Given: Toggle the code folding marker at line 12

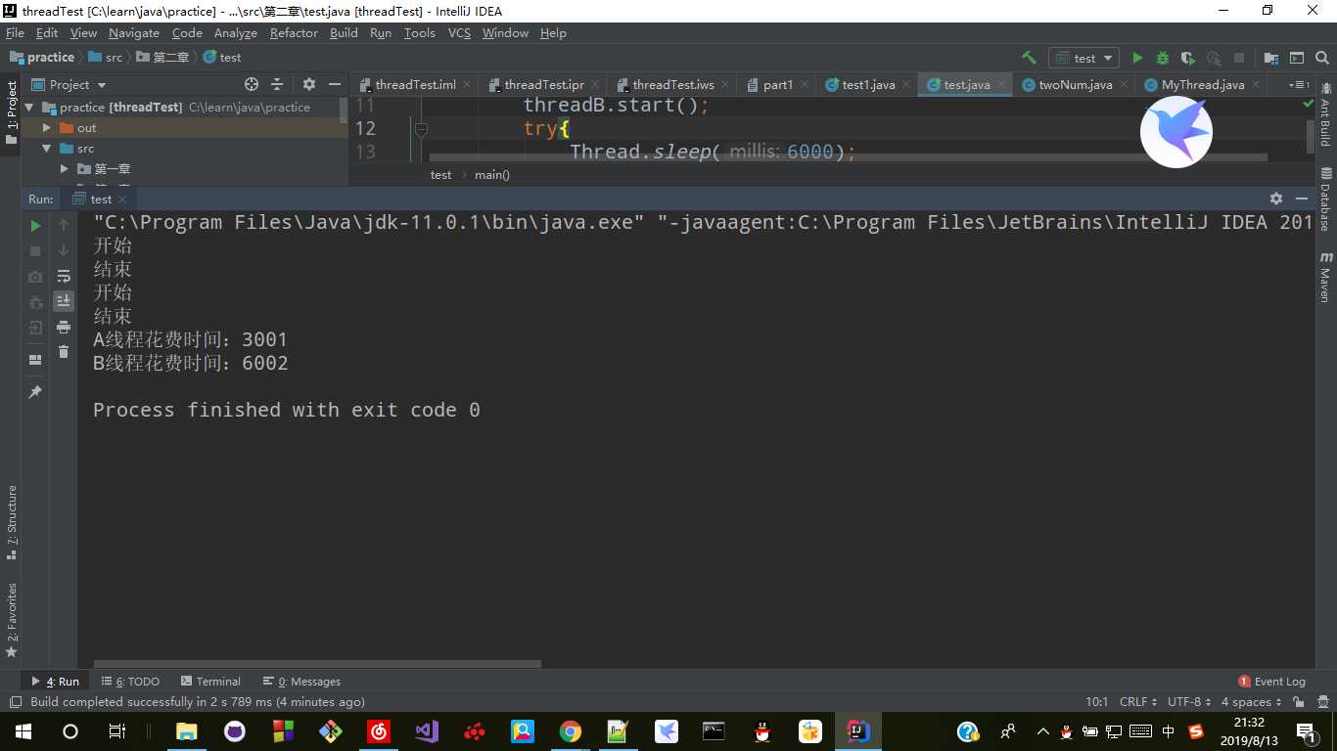Looking at the screenshot, I should tap(421, 129).
